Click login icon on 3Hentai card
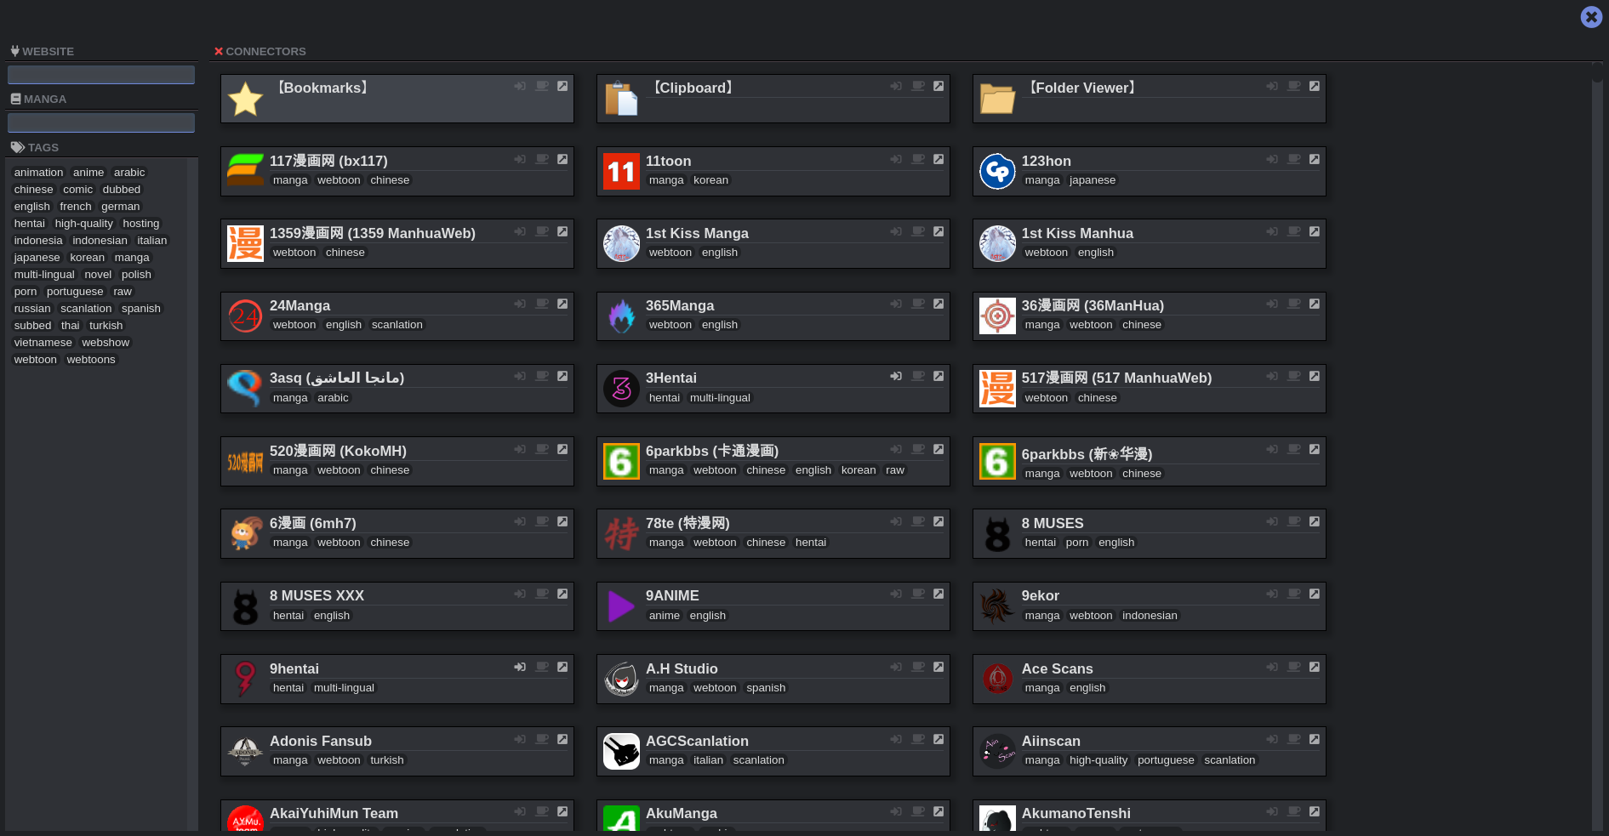The height and width of the screenshot is (836, 1609). click(x=896, y=376)
